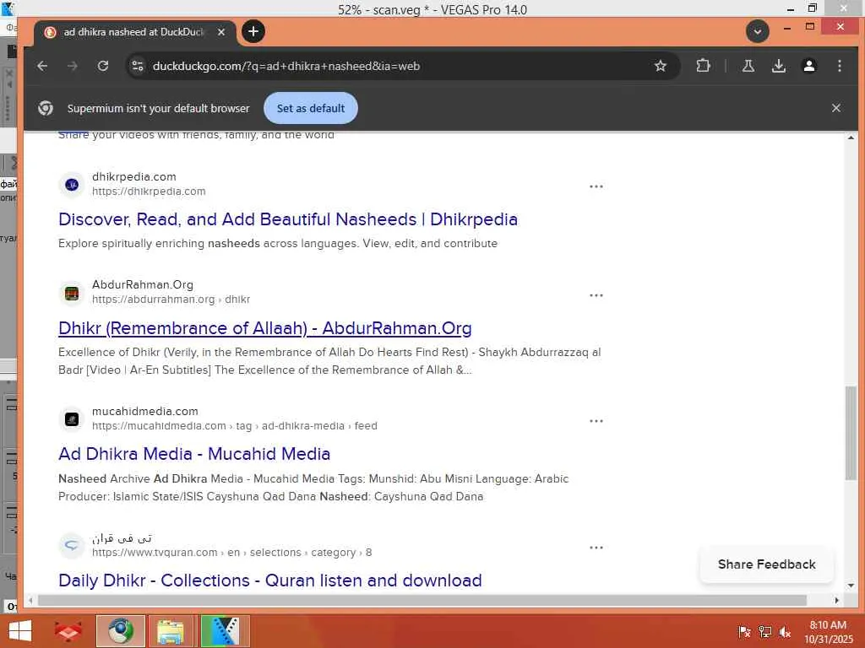Open the Windows Start button
Image resolution: width=865 pixels, height=648 pixels.
20,631
